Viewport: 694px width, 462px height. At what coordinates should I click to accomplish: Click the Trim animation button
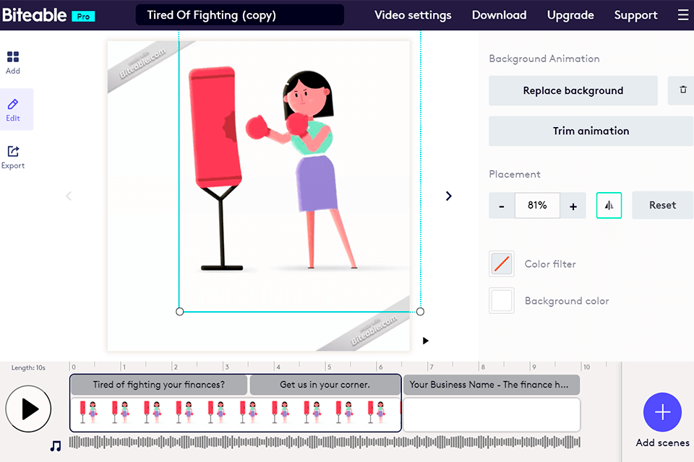click(591, 131)
